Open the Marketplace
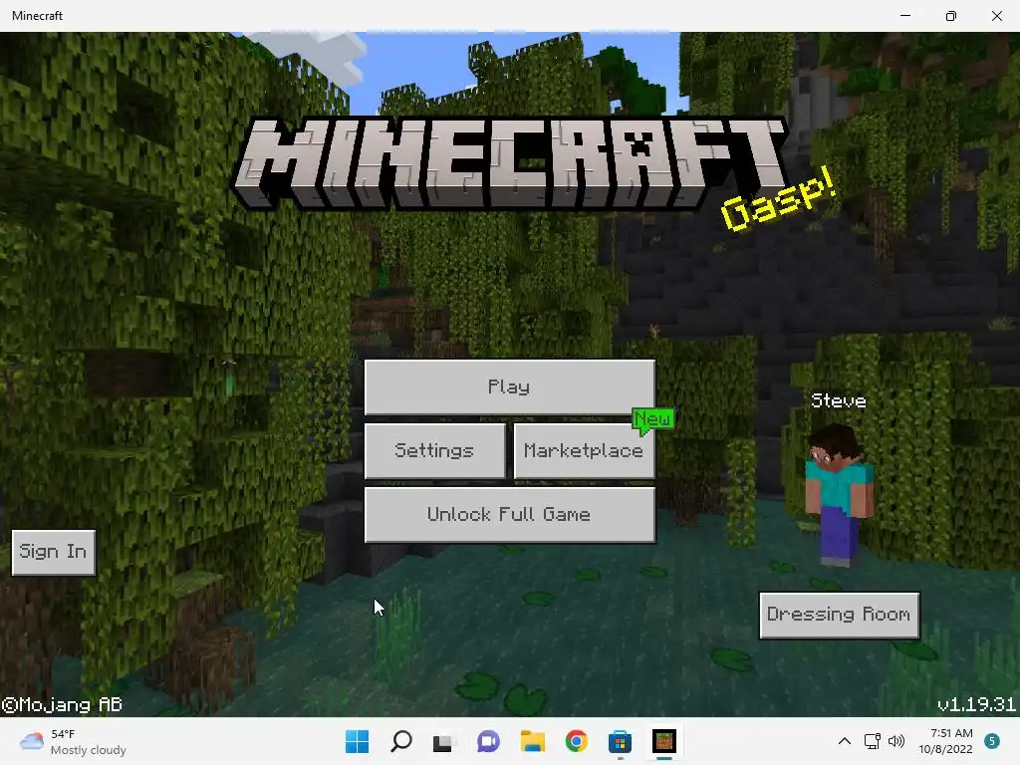1020x765 pixels. (x=584, y=451)
